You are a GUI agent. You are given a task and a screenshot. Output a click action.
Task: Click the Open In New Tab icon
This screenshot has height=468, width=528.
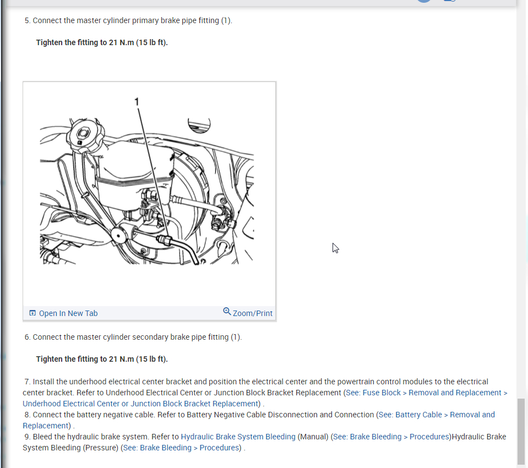point(32,313)
